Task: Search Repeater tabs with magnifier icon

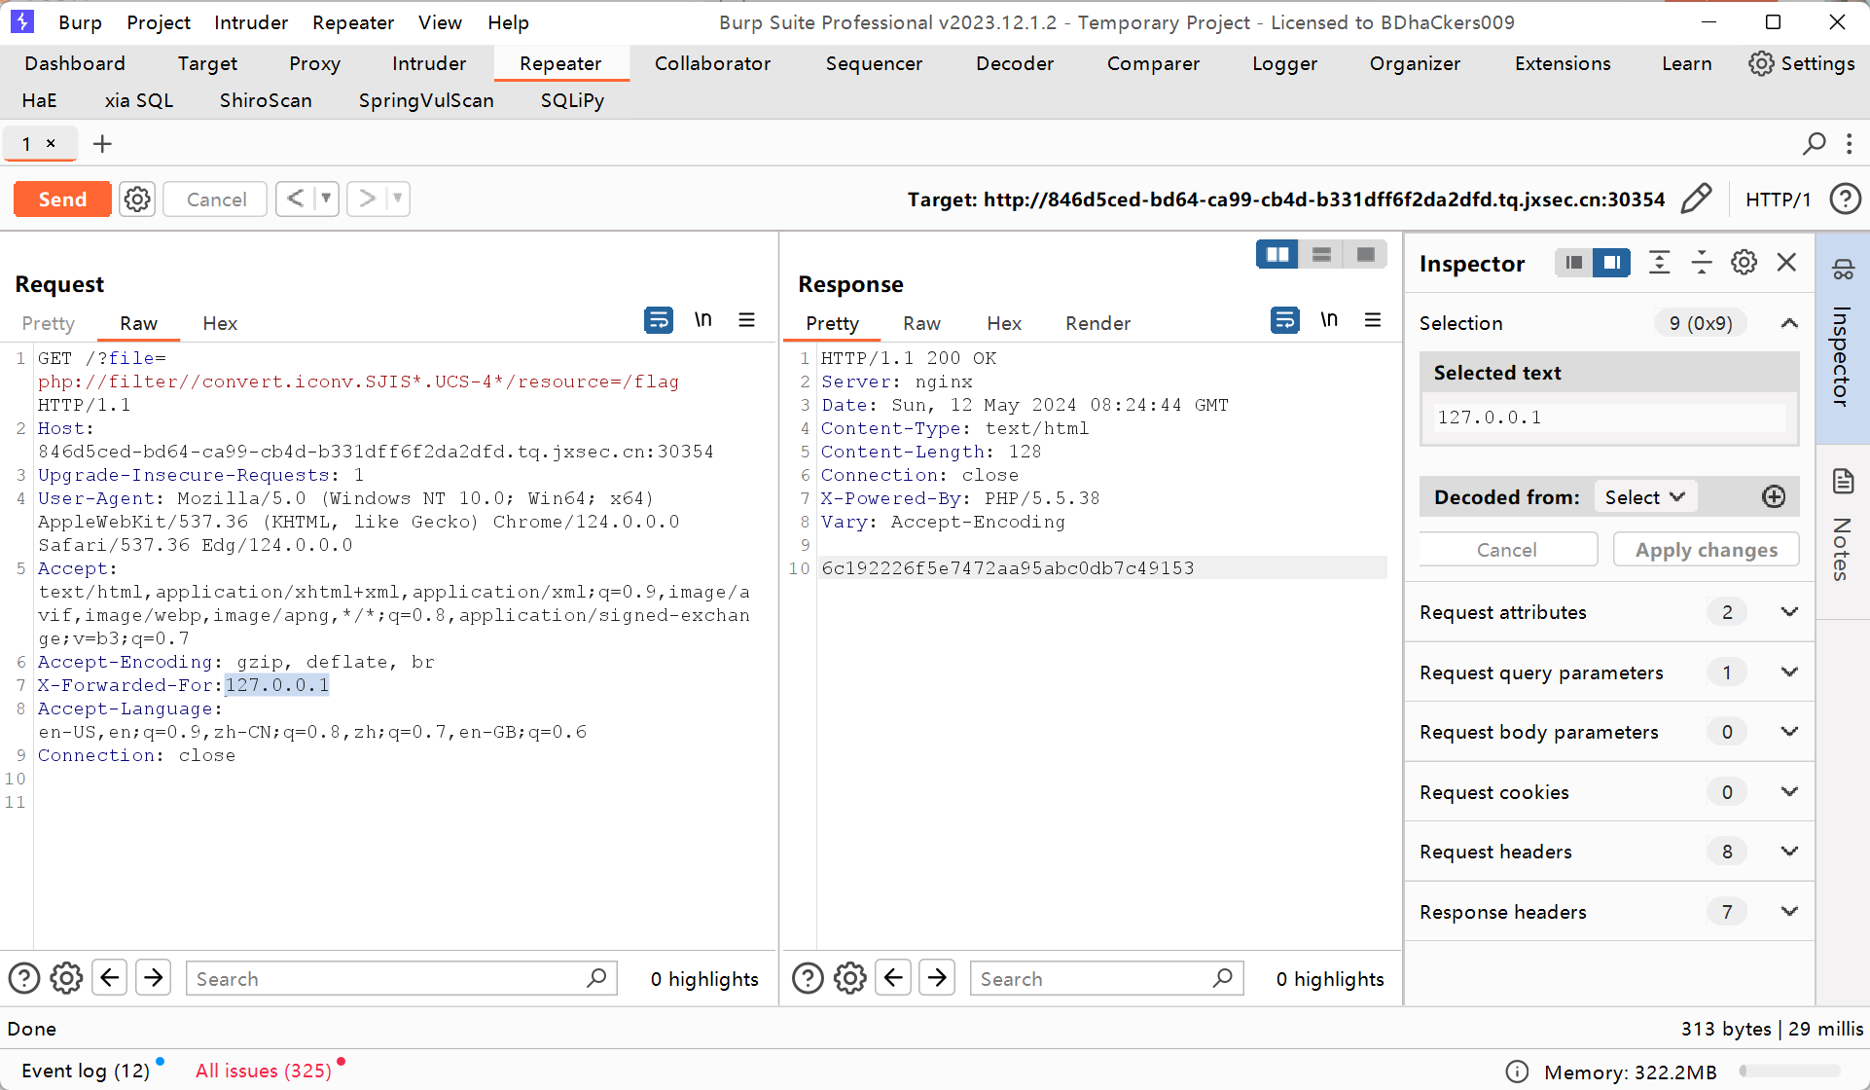Action: [x=1814, y=144]
